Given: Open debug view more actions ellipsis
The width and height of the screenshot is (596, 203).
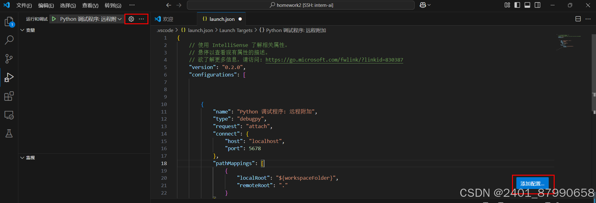Looking at the screenshot, I should pos(142,19).
